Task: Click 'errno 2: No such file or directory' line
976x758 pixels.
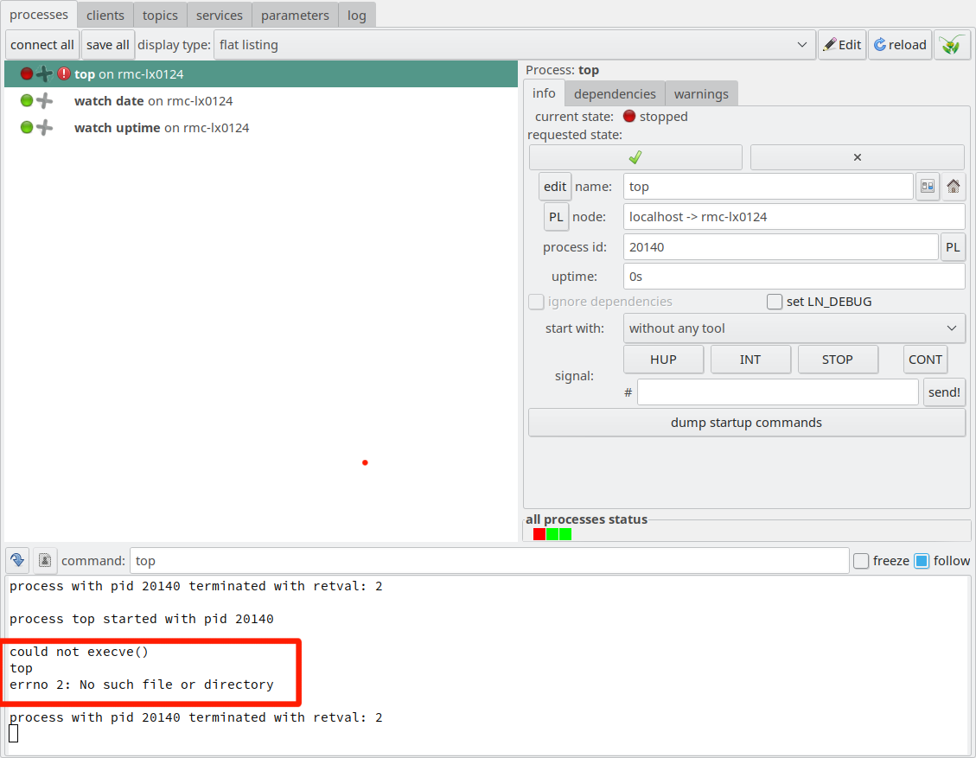Action: click(x=141, y=685)
